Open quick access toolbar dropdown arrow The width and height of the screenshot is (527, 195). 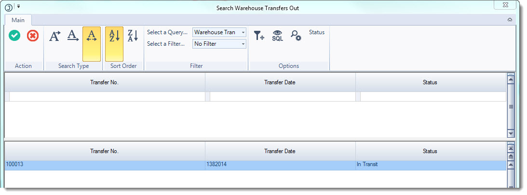[18, 6]
